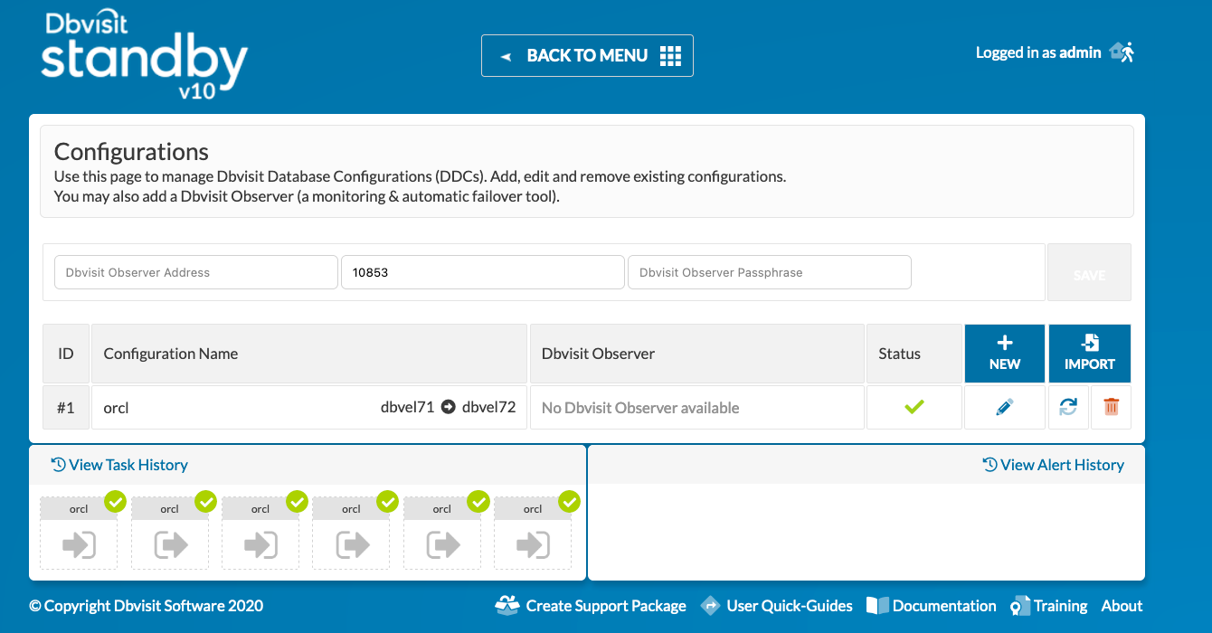Open the leftmost orcl task history card
The image size is (1212, 633).
tap(79, 533)
